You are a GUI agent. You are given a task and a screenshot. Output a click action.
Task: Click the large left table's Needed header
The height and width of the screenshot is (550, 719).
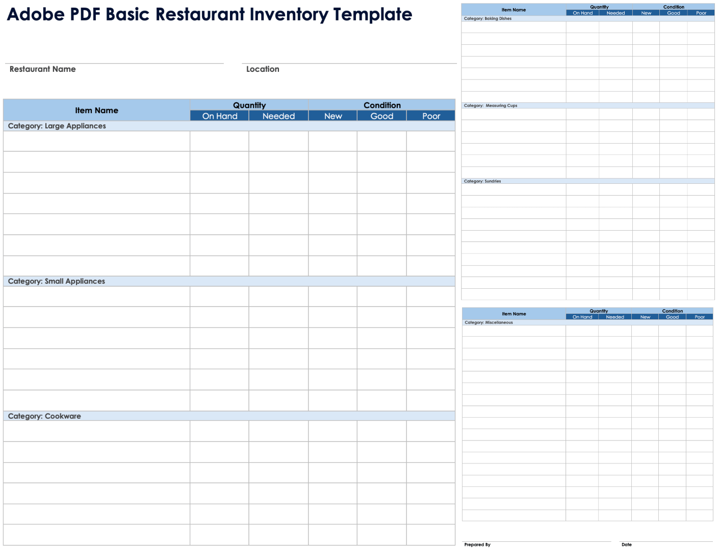coord(278,116)
